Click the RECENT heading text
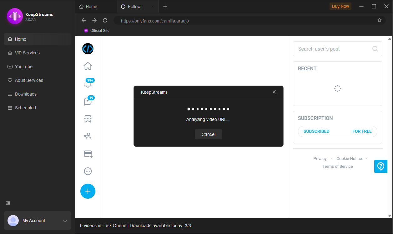This screenshot has width=393, height=234. point(307,69)
